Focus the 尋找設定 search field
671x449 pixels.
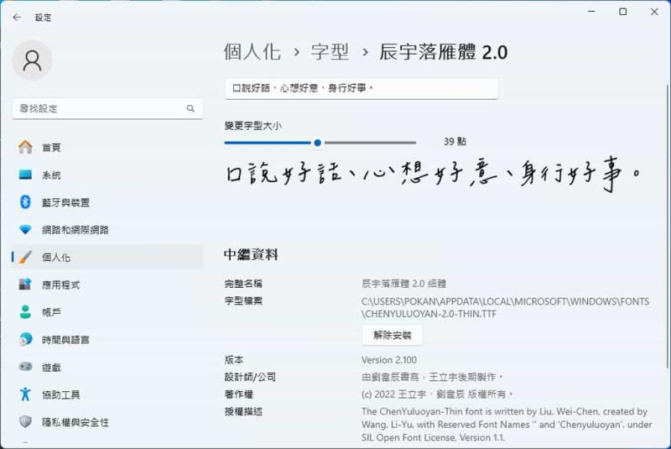[96, 108]
